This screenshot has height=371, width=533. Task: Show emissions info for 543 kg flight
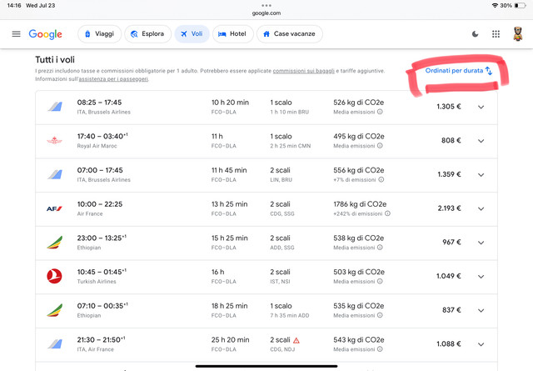(x=380, y=348)
